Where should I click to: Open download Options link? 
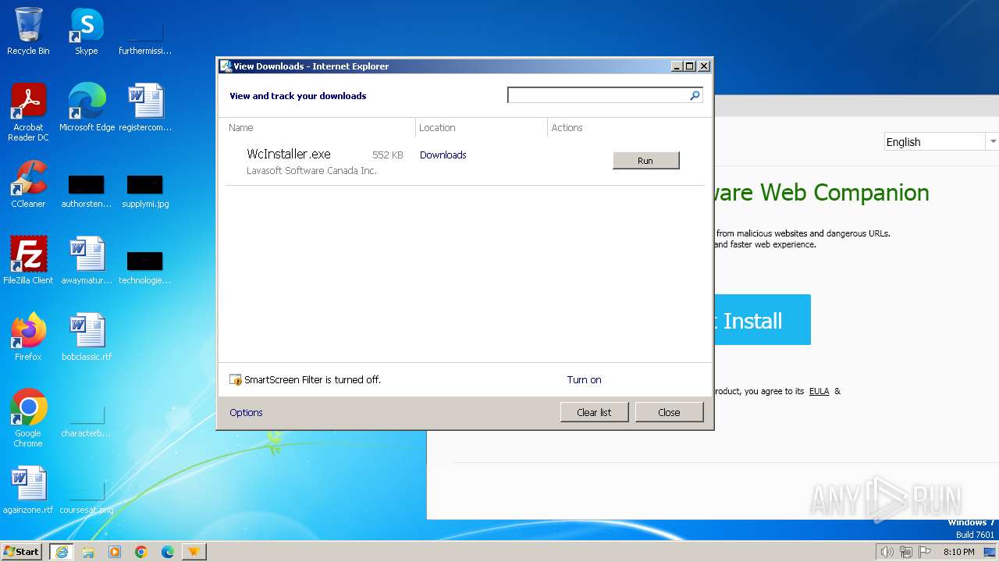tap(246, 413)
